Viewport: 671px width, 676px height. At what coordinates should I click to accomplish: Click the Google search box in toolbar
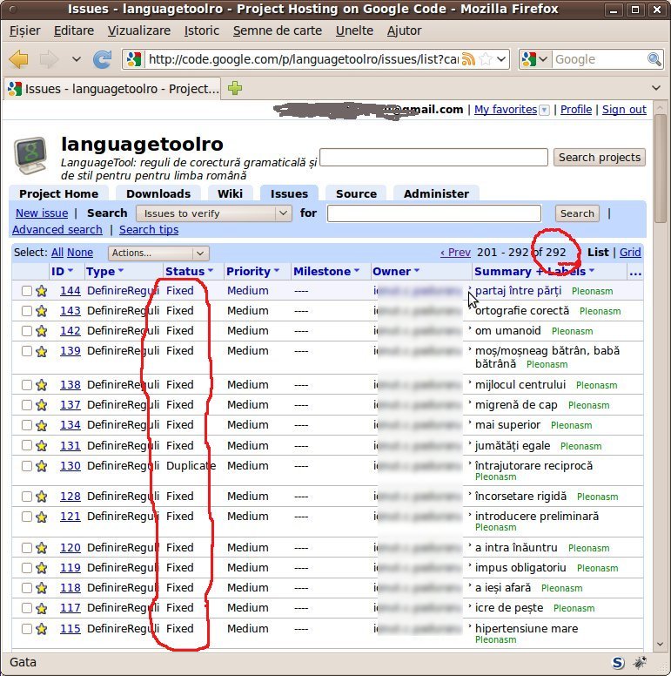600,59
